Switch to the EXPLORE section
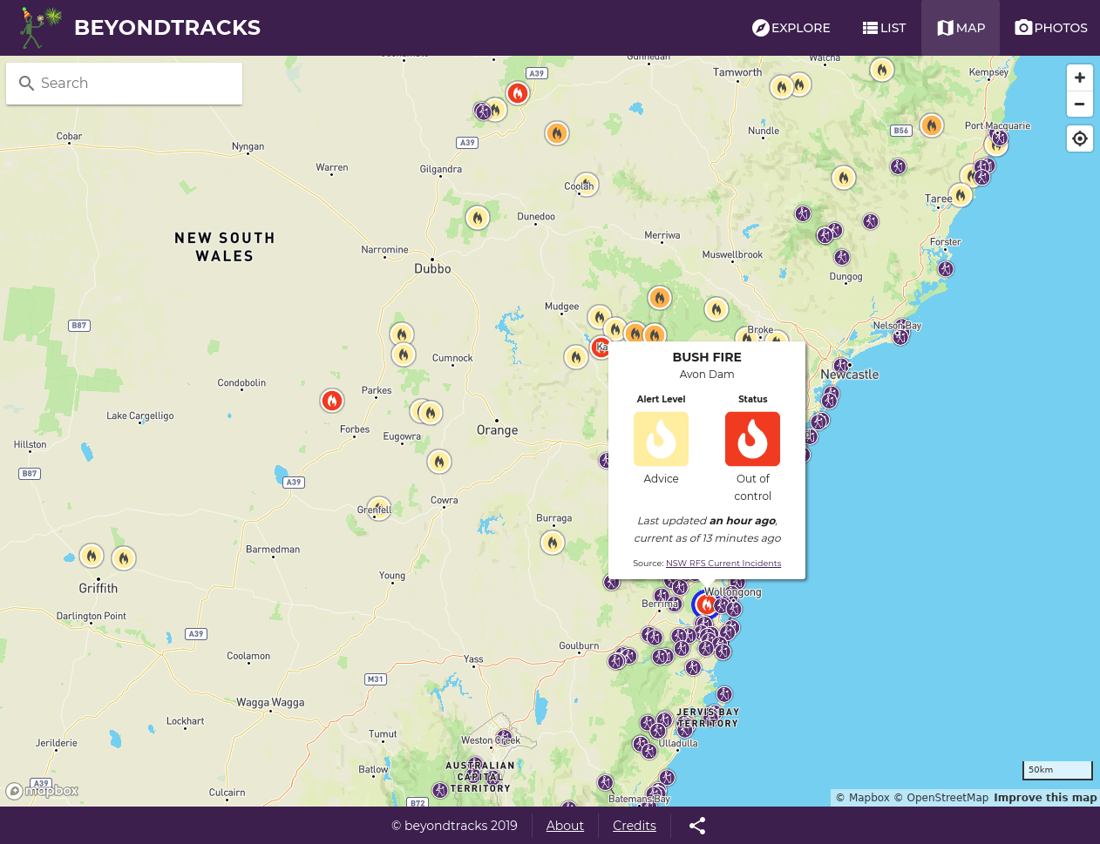Viewport: 1100px width, 844px height. click(x=791, y=27)
